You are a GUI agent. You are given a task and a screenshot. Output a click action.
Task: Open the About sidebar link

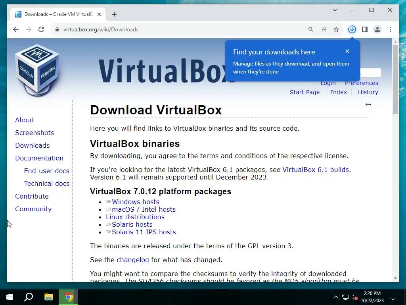coord(24,120)
